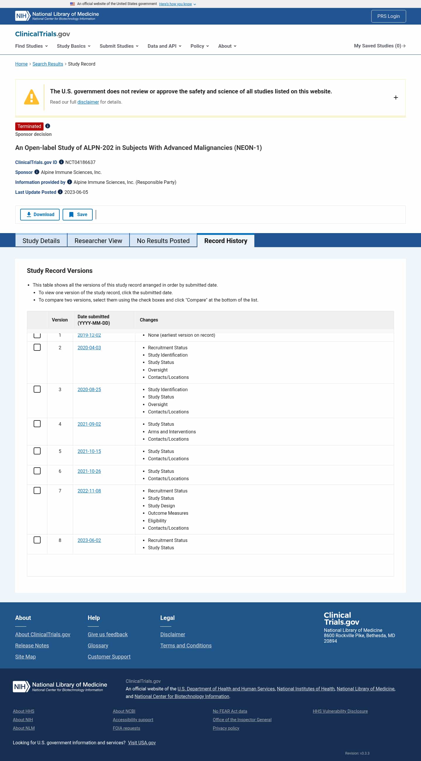Open the Privacy policy link

226,728
